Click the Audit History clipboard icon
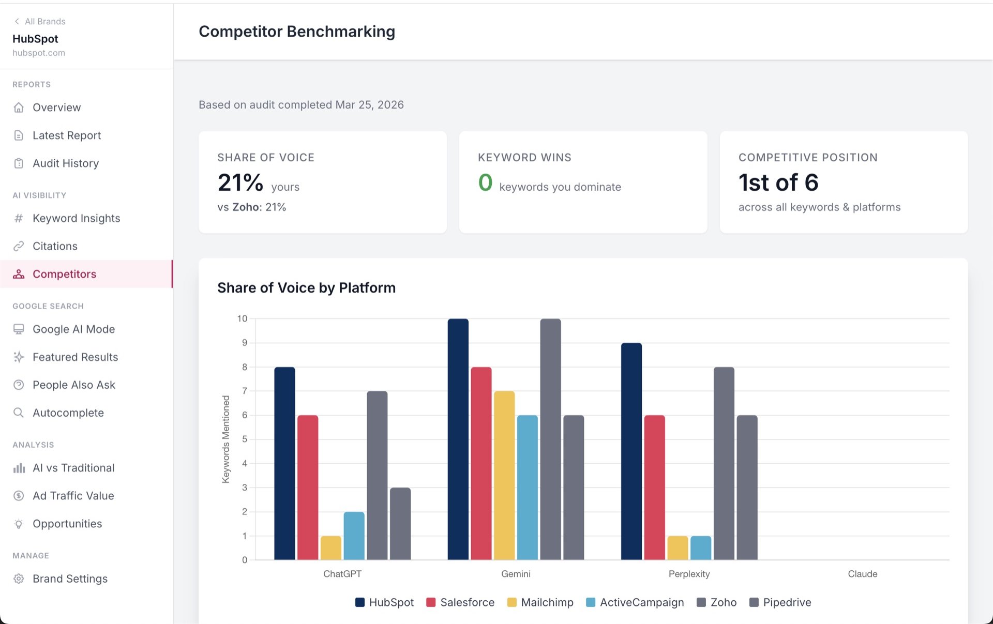This screenshot has height=624, width=993. click(x=19, y=163)
